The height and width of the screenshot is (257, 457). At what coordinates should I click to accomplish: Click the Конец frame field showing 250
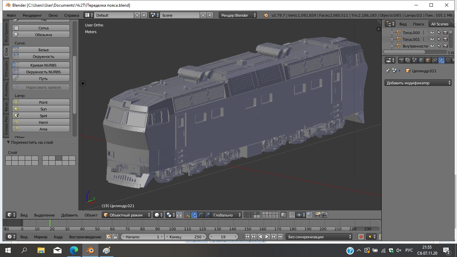point(186,237)
